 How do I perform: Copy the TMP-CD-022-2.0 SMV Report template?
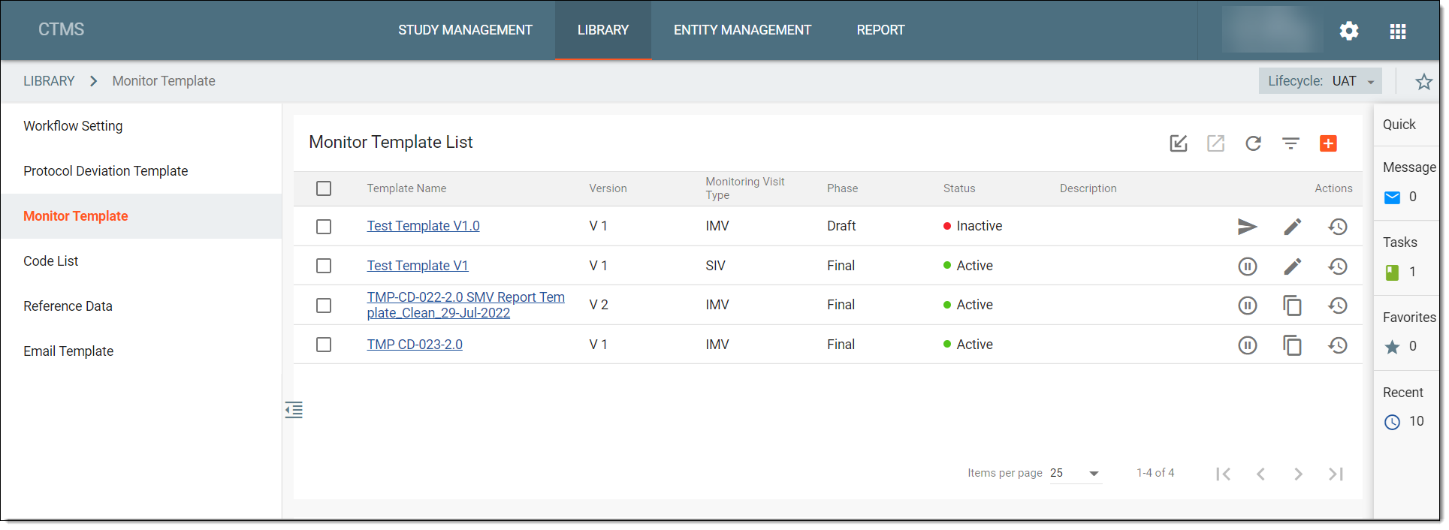(1293, 306)
